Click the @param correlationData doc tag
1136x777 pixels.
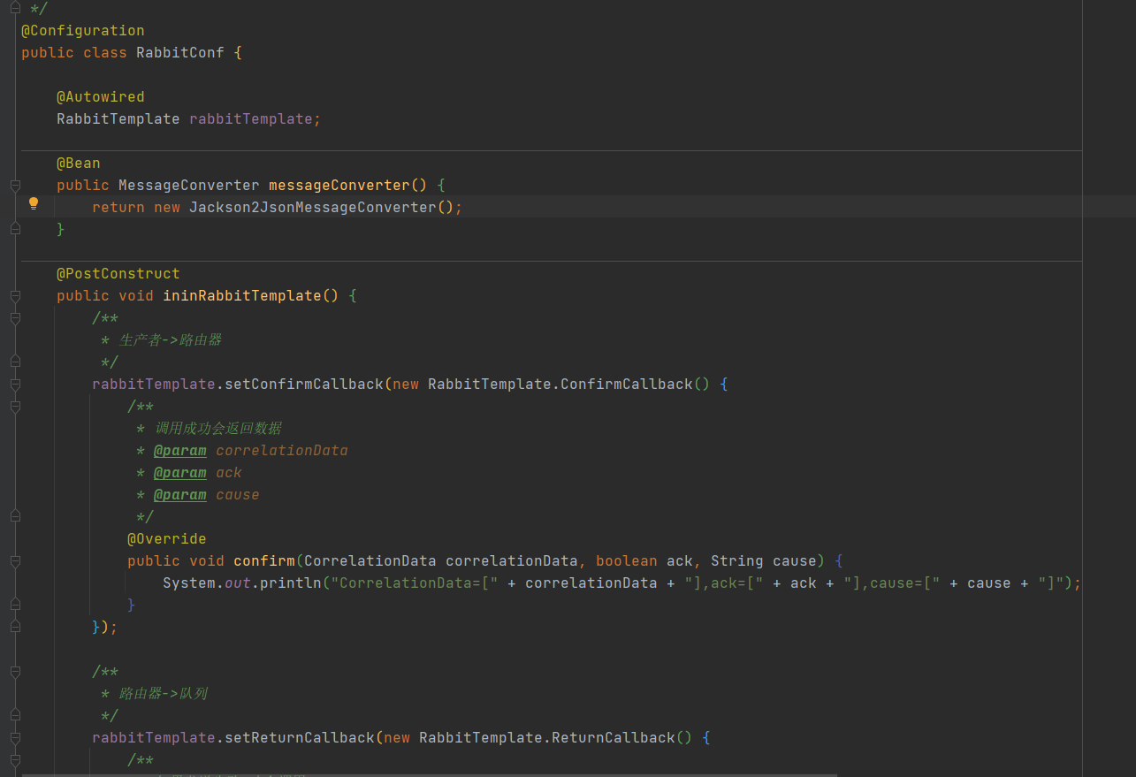[x=251, y=451]
